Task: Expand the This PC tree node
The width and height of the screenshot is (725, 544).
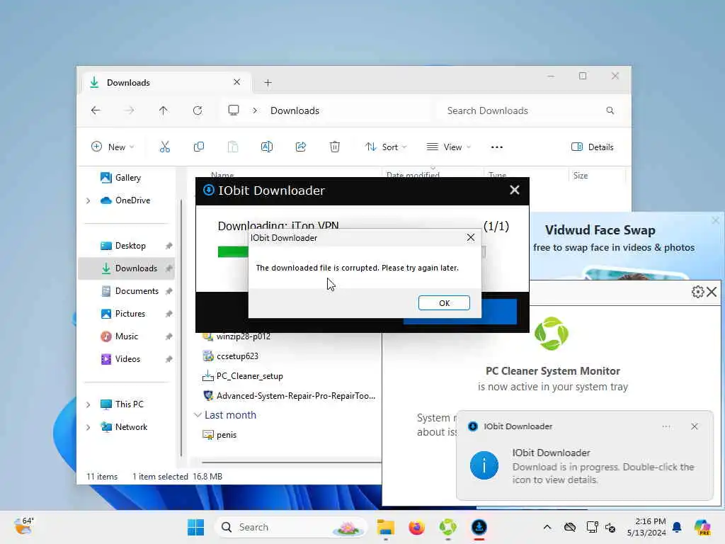Action: click(89, 404)
